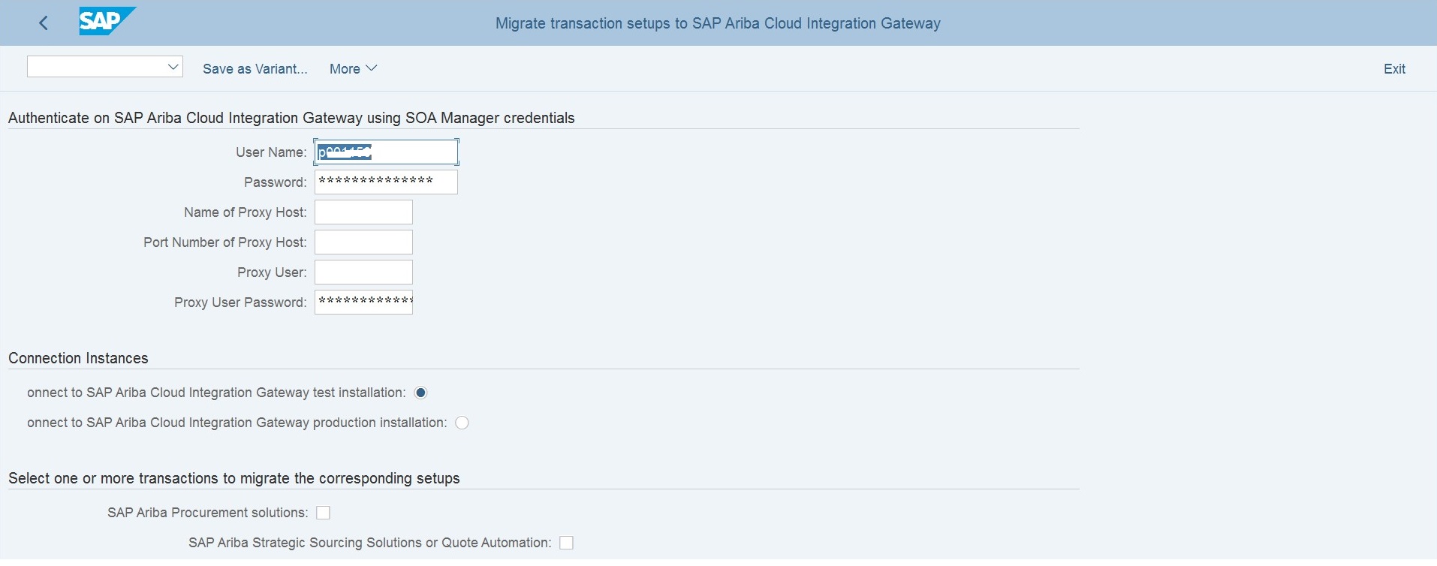Click Save as Variant
This screenshot has height=566, width=1437.
coord(255,69)
